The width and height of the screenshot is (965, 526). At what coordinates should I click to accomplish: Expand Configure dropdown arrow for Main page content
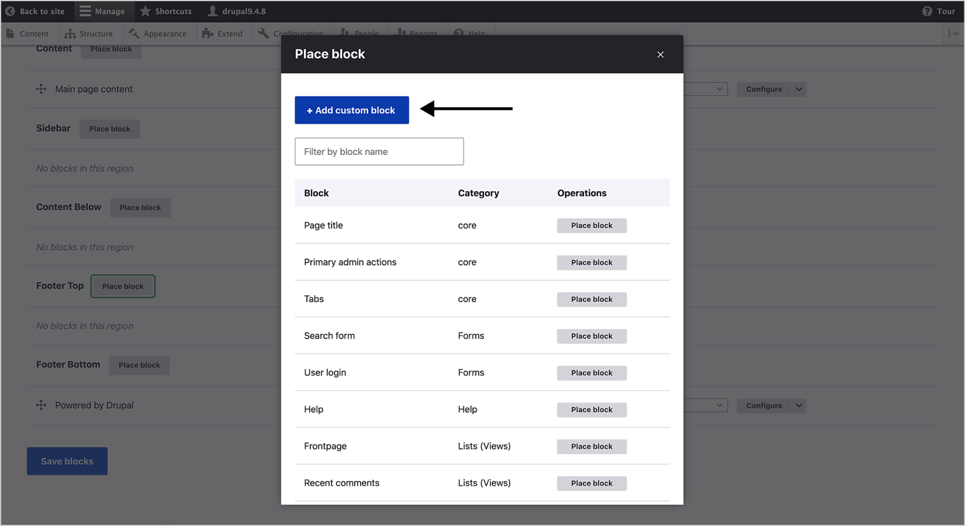coord(799,89)
